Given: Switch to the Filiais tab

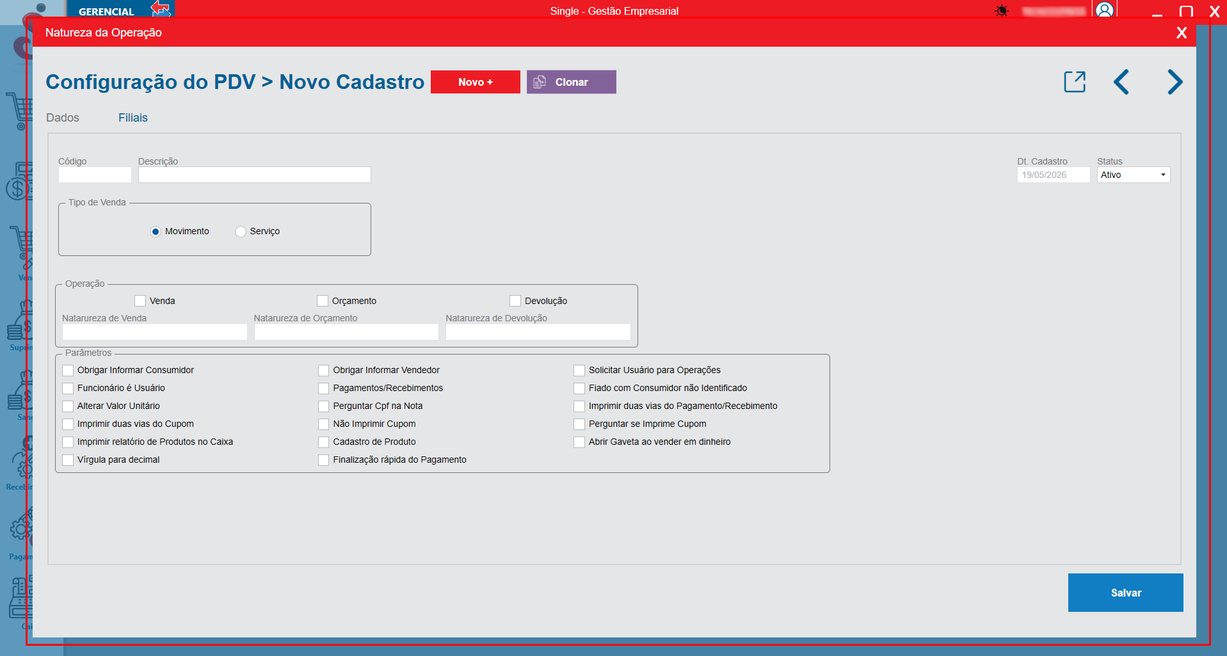Looking at the screenshot, I should (x=133, y=118).
